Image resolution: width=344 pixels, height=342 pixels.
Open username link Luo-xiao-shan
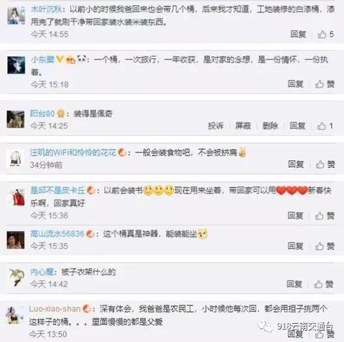coord(55,309)
